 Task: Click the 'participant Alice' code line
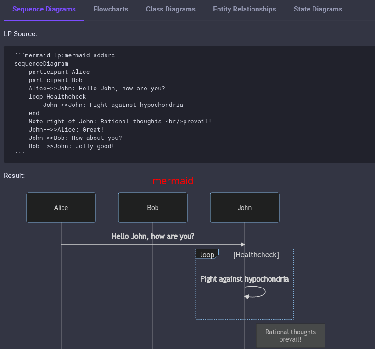pos(59,72)
